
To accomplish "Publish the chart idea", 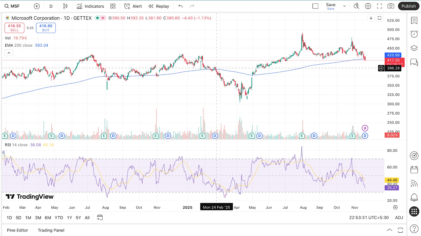I will [x=409, y=6].
